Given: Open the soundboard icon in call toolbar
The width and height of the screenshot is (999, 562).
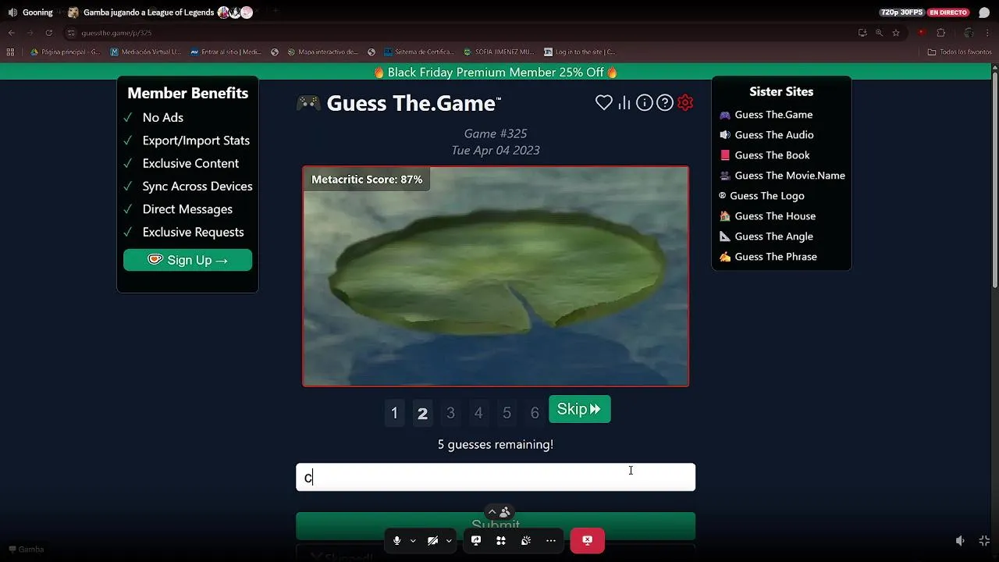Looking at the screenshot, I should [526, 540].
